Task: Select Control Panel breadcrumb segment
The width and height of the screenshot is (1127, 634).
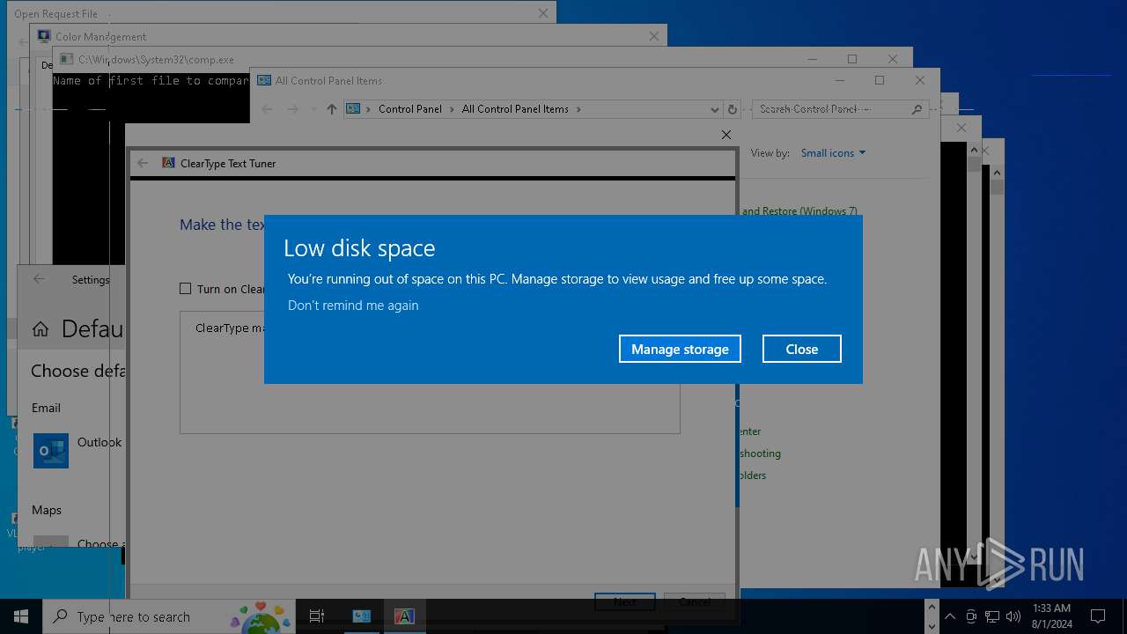Action: 410,109
